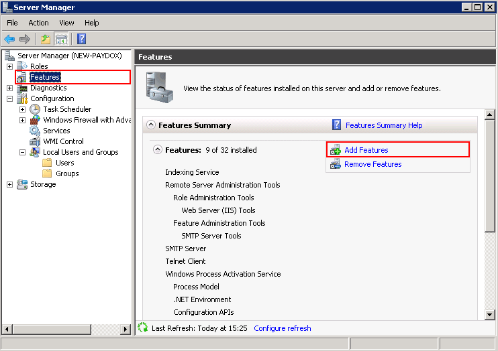
Task: Click the Task Scheduler clock icon
Action: [35, 109]
